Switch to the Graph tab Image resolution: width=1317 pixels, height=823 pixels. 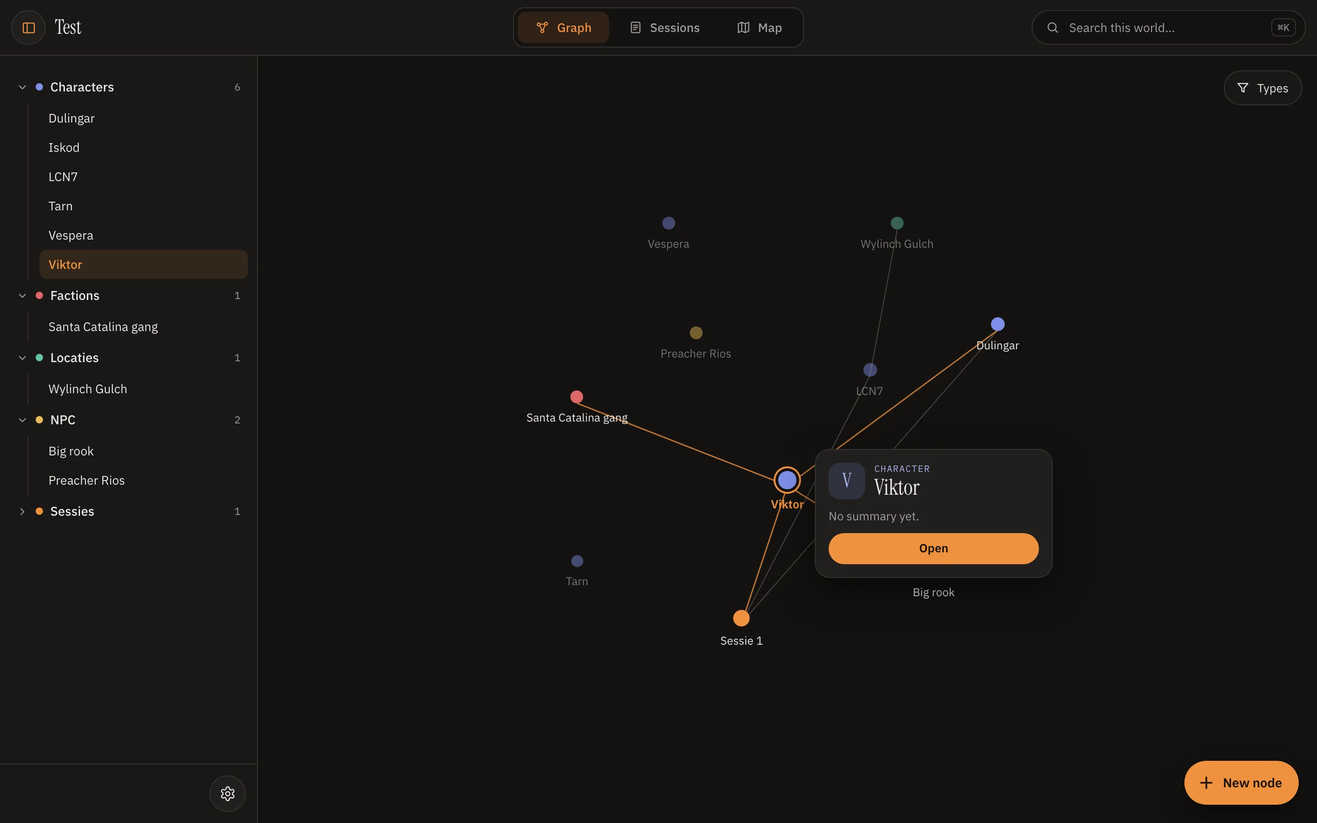tap(563, 28)
